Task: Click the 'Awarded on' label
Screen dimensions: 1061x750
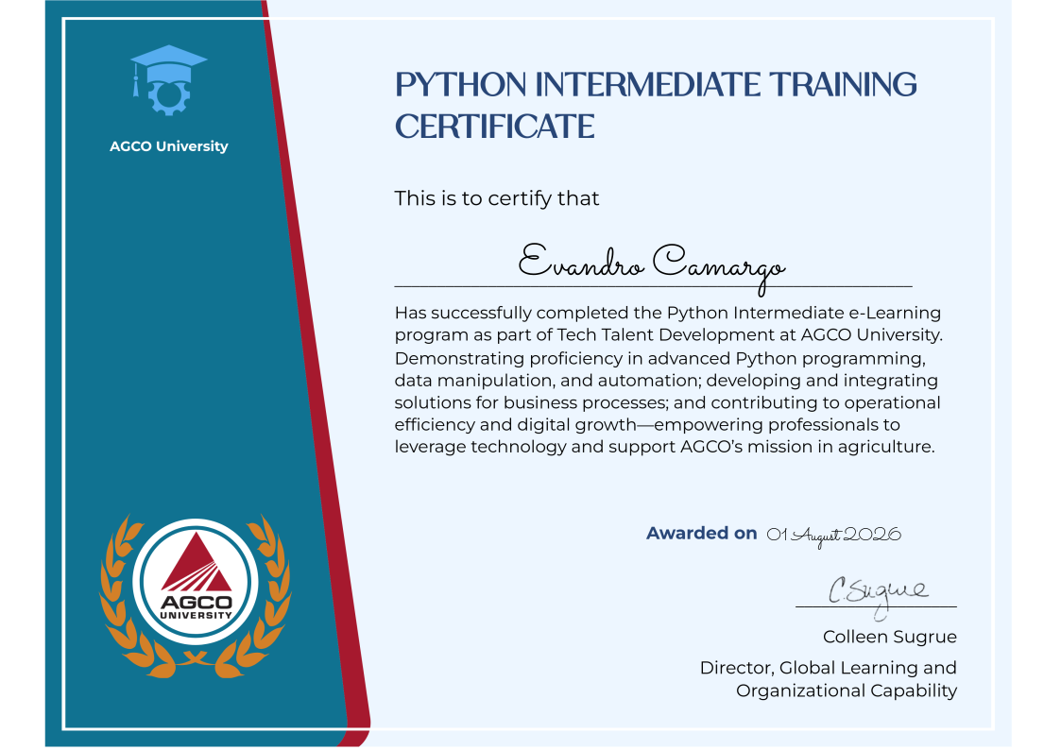Action: [701, 533]
